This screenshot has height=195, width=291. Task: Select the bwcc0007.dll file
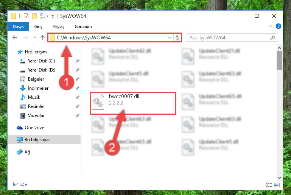(133, 103)
